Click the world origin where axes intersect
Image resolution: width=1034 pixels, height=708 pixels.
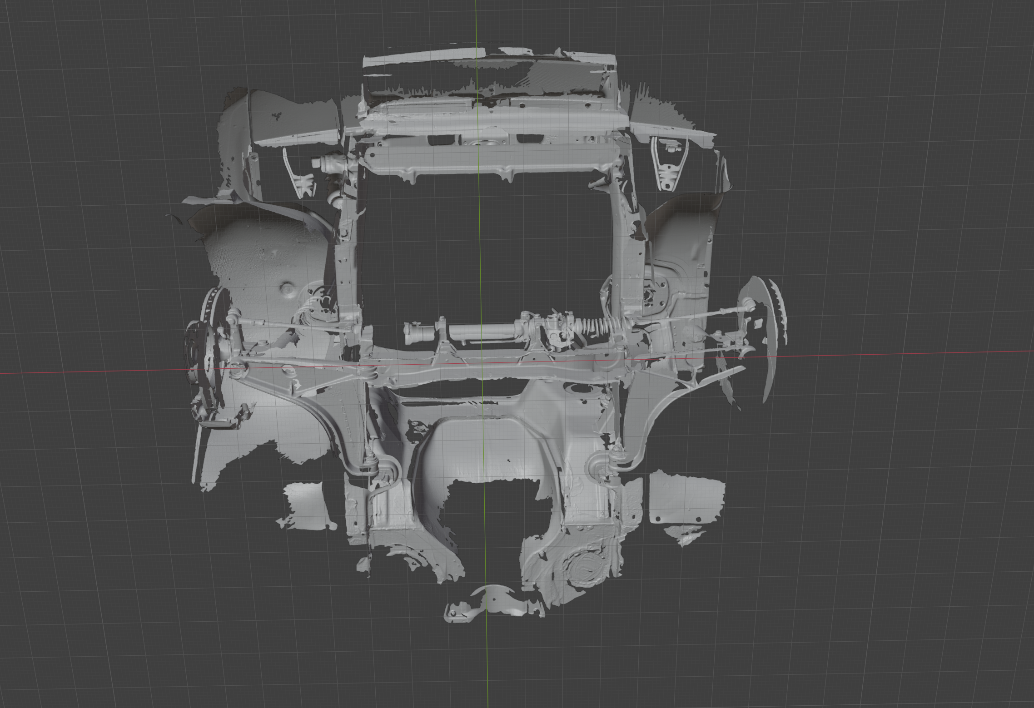click(482, 363)
